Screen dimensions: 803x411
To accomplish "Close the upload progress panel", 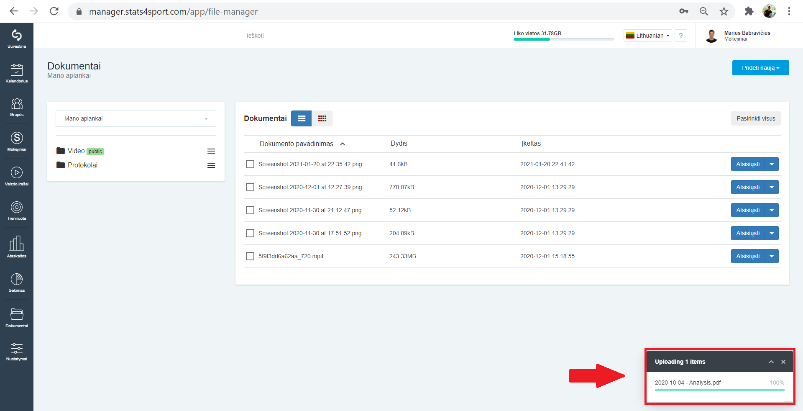I will 783,362.
